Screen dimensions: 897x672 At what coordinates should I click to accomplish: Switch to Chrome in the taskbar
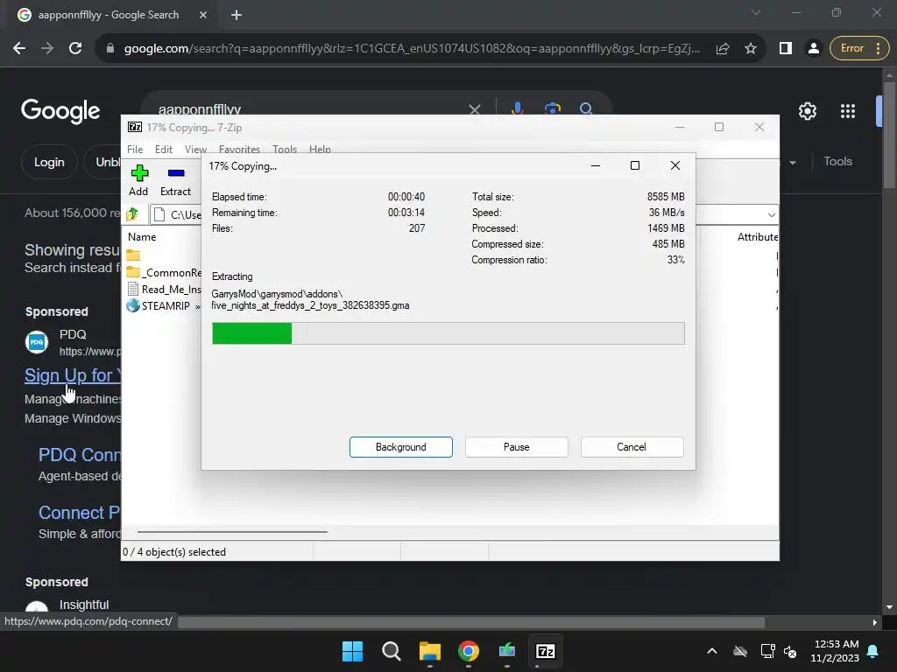pyautogui.click(x=469, y=651)
